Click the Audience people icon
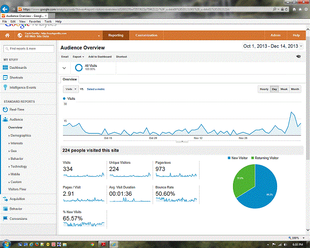Viewport: 310px width, 248px height. tap(5, 119)
